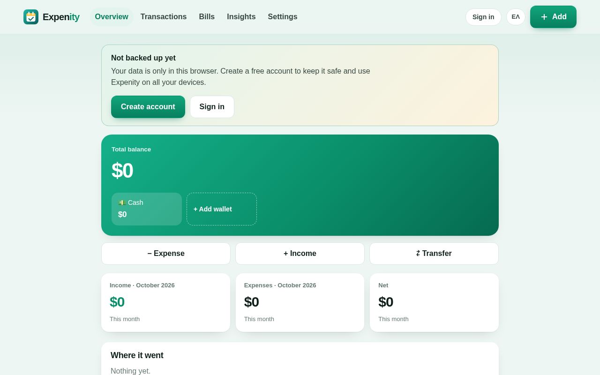Click the plus icon in Add button

(544, 17)
